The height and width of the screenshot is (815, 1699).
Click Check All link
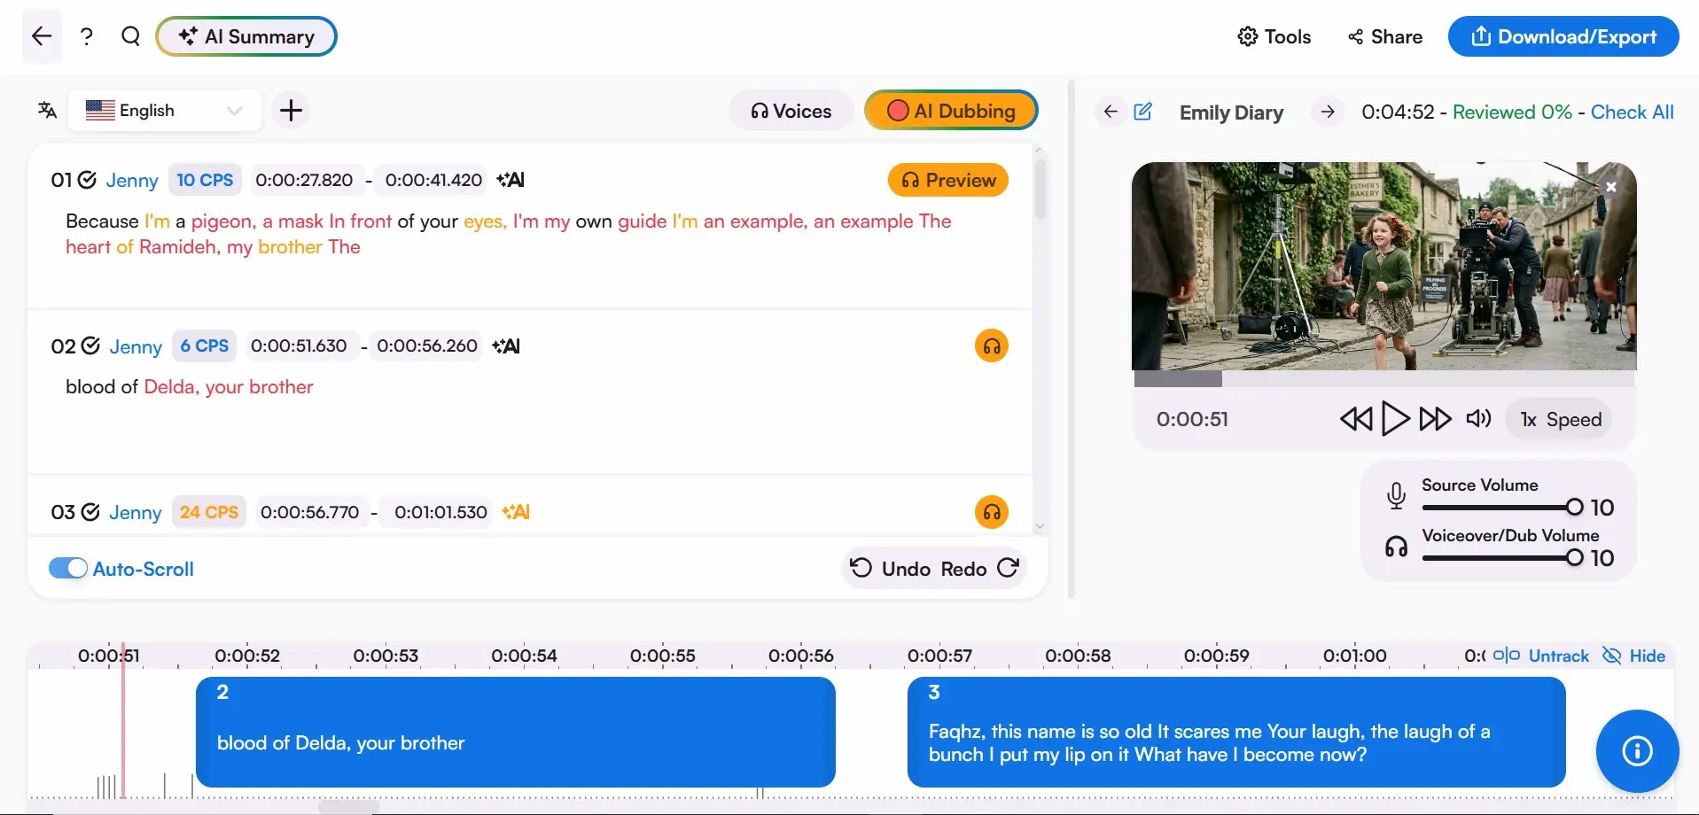click(1632, 112)
